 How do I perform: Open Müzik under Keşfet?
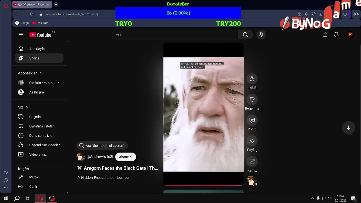(39, 177)
